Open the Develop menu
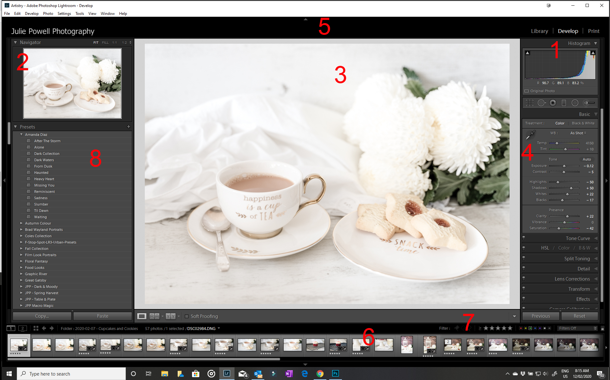This screenshot has width=610, height=380. coord(32,14)
